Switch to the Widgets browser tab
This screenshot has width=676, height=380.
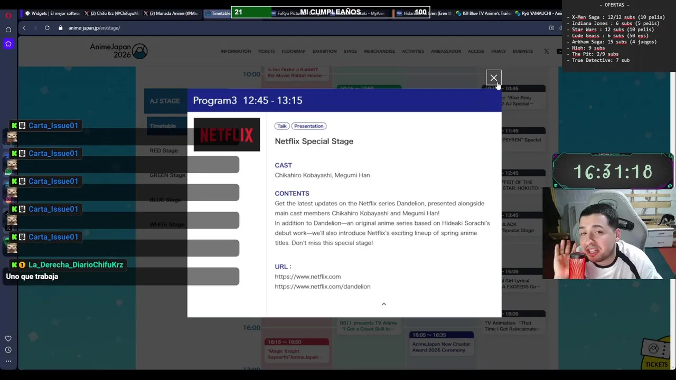pos(52,13)
